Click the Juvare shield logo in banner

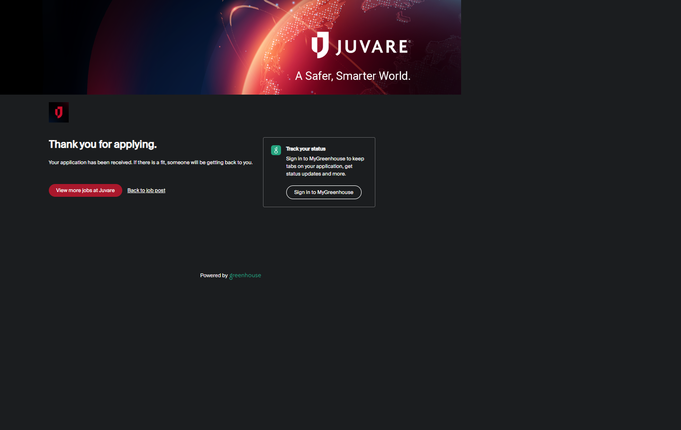[320, 45]
